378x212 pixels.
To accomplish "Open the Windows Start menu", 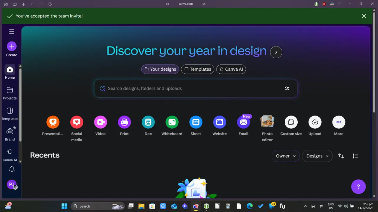I will (x=64, y=206).
